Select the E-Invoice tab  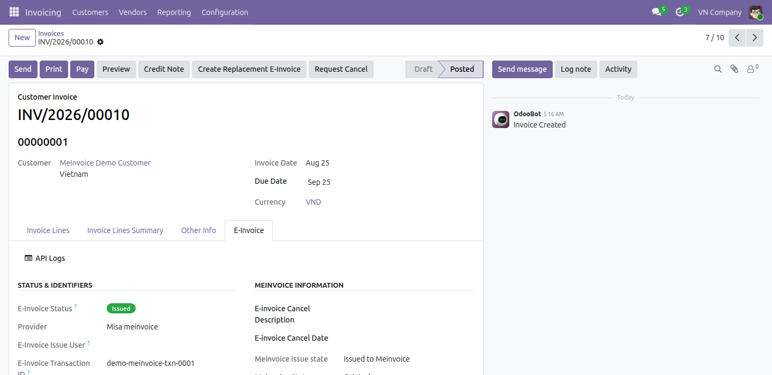pyautogui.click(x=249, y=230)
